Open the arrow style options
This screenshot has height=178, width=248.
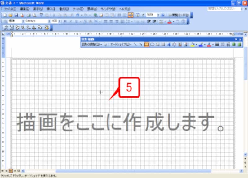pos(228,45)
